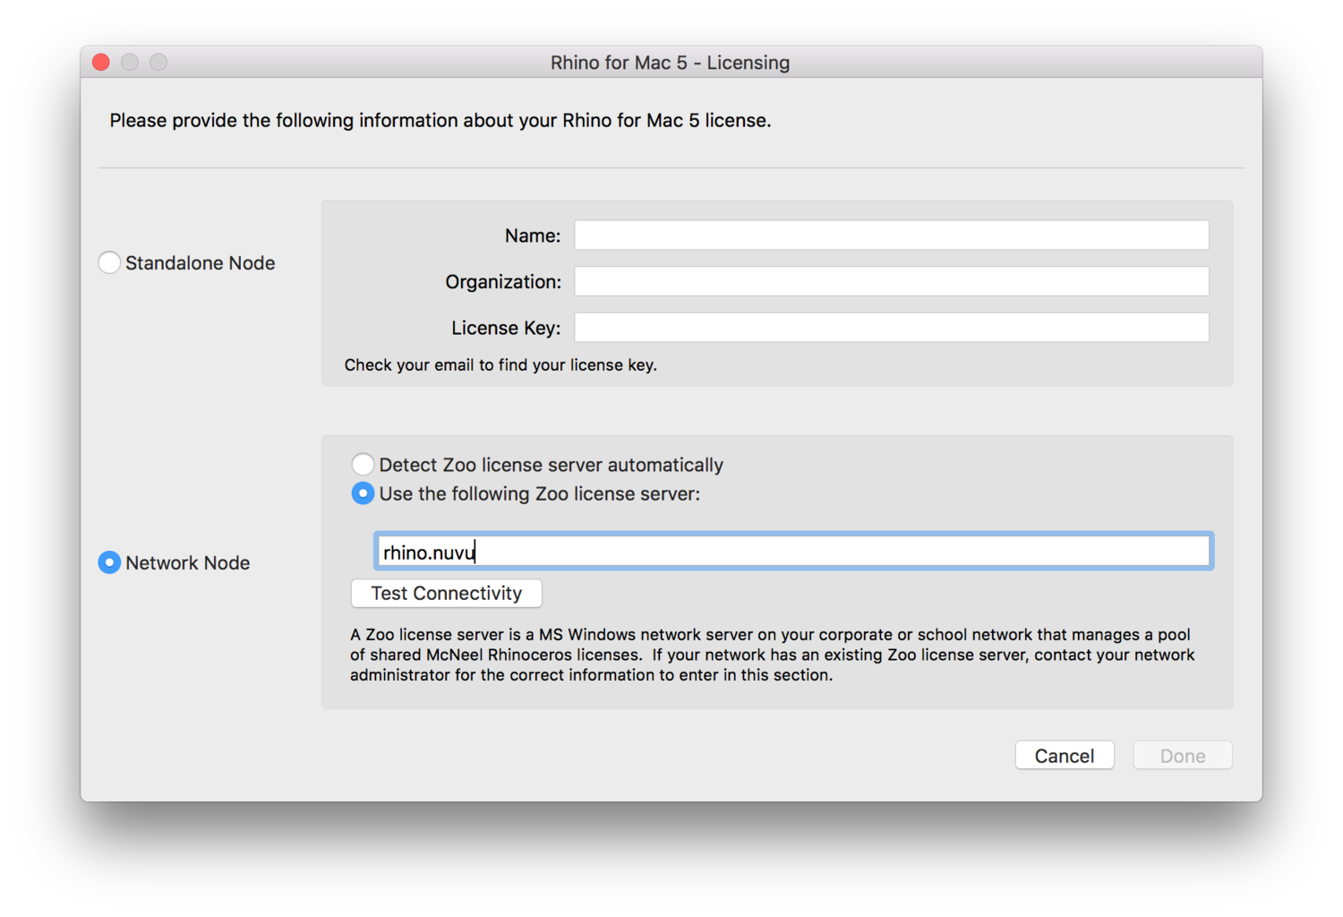
Task: Click the 'License Key:' label
Action: tap(506, 329)
